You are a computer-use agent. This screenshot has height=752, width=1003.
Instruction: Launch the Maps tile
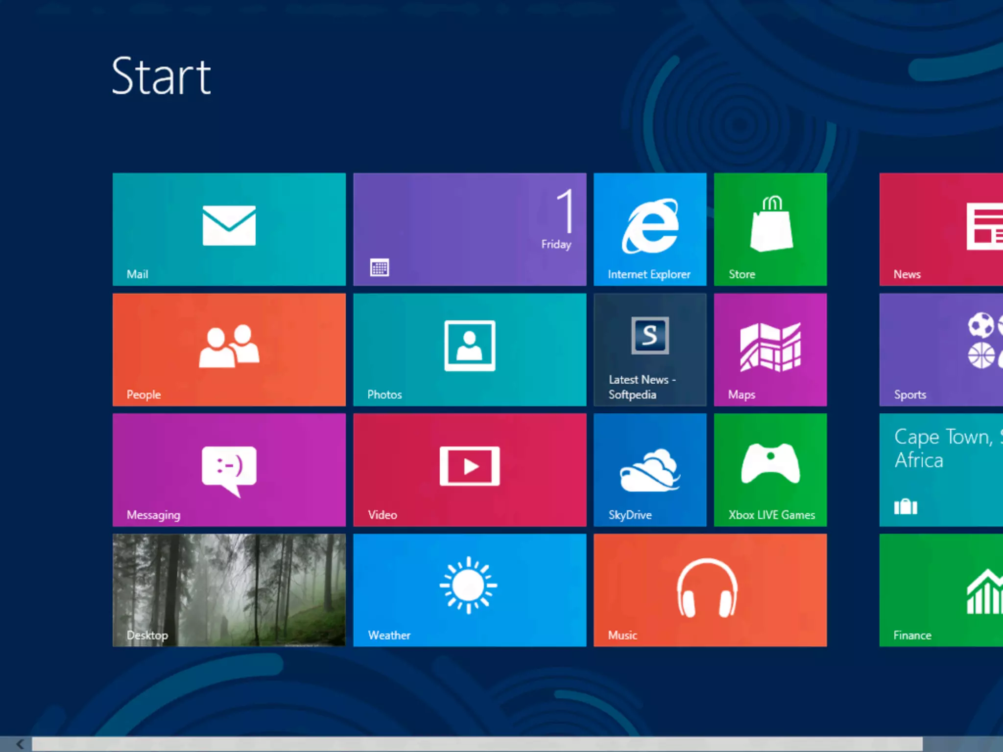point(770,350)
